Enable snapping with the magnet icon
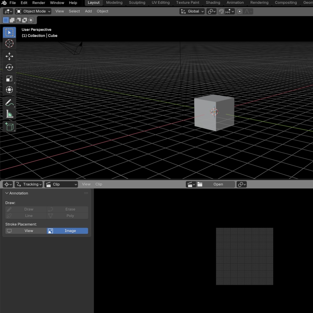313x313 pixels. pos(221,11)
